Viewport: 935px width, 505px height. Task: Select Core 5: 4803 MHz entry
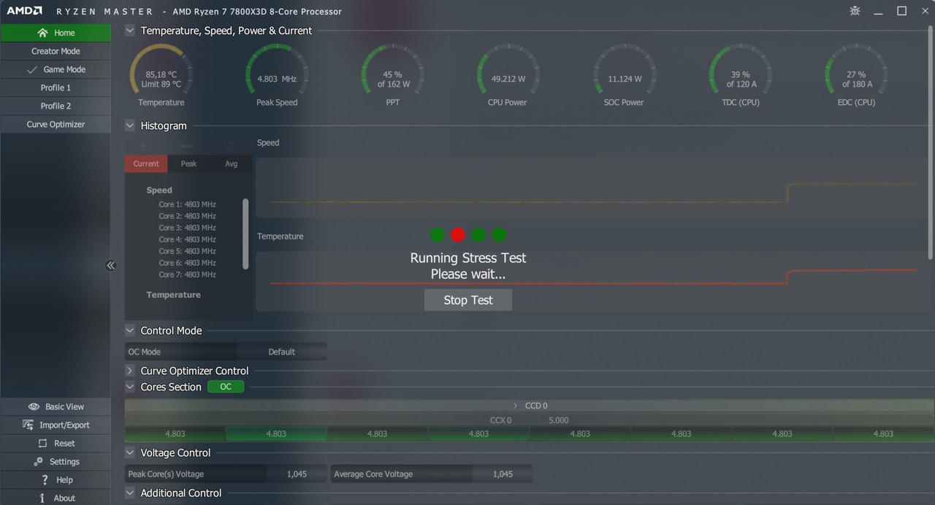coord(188,251)
